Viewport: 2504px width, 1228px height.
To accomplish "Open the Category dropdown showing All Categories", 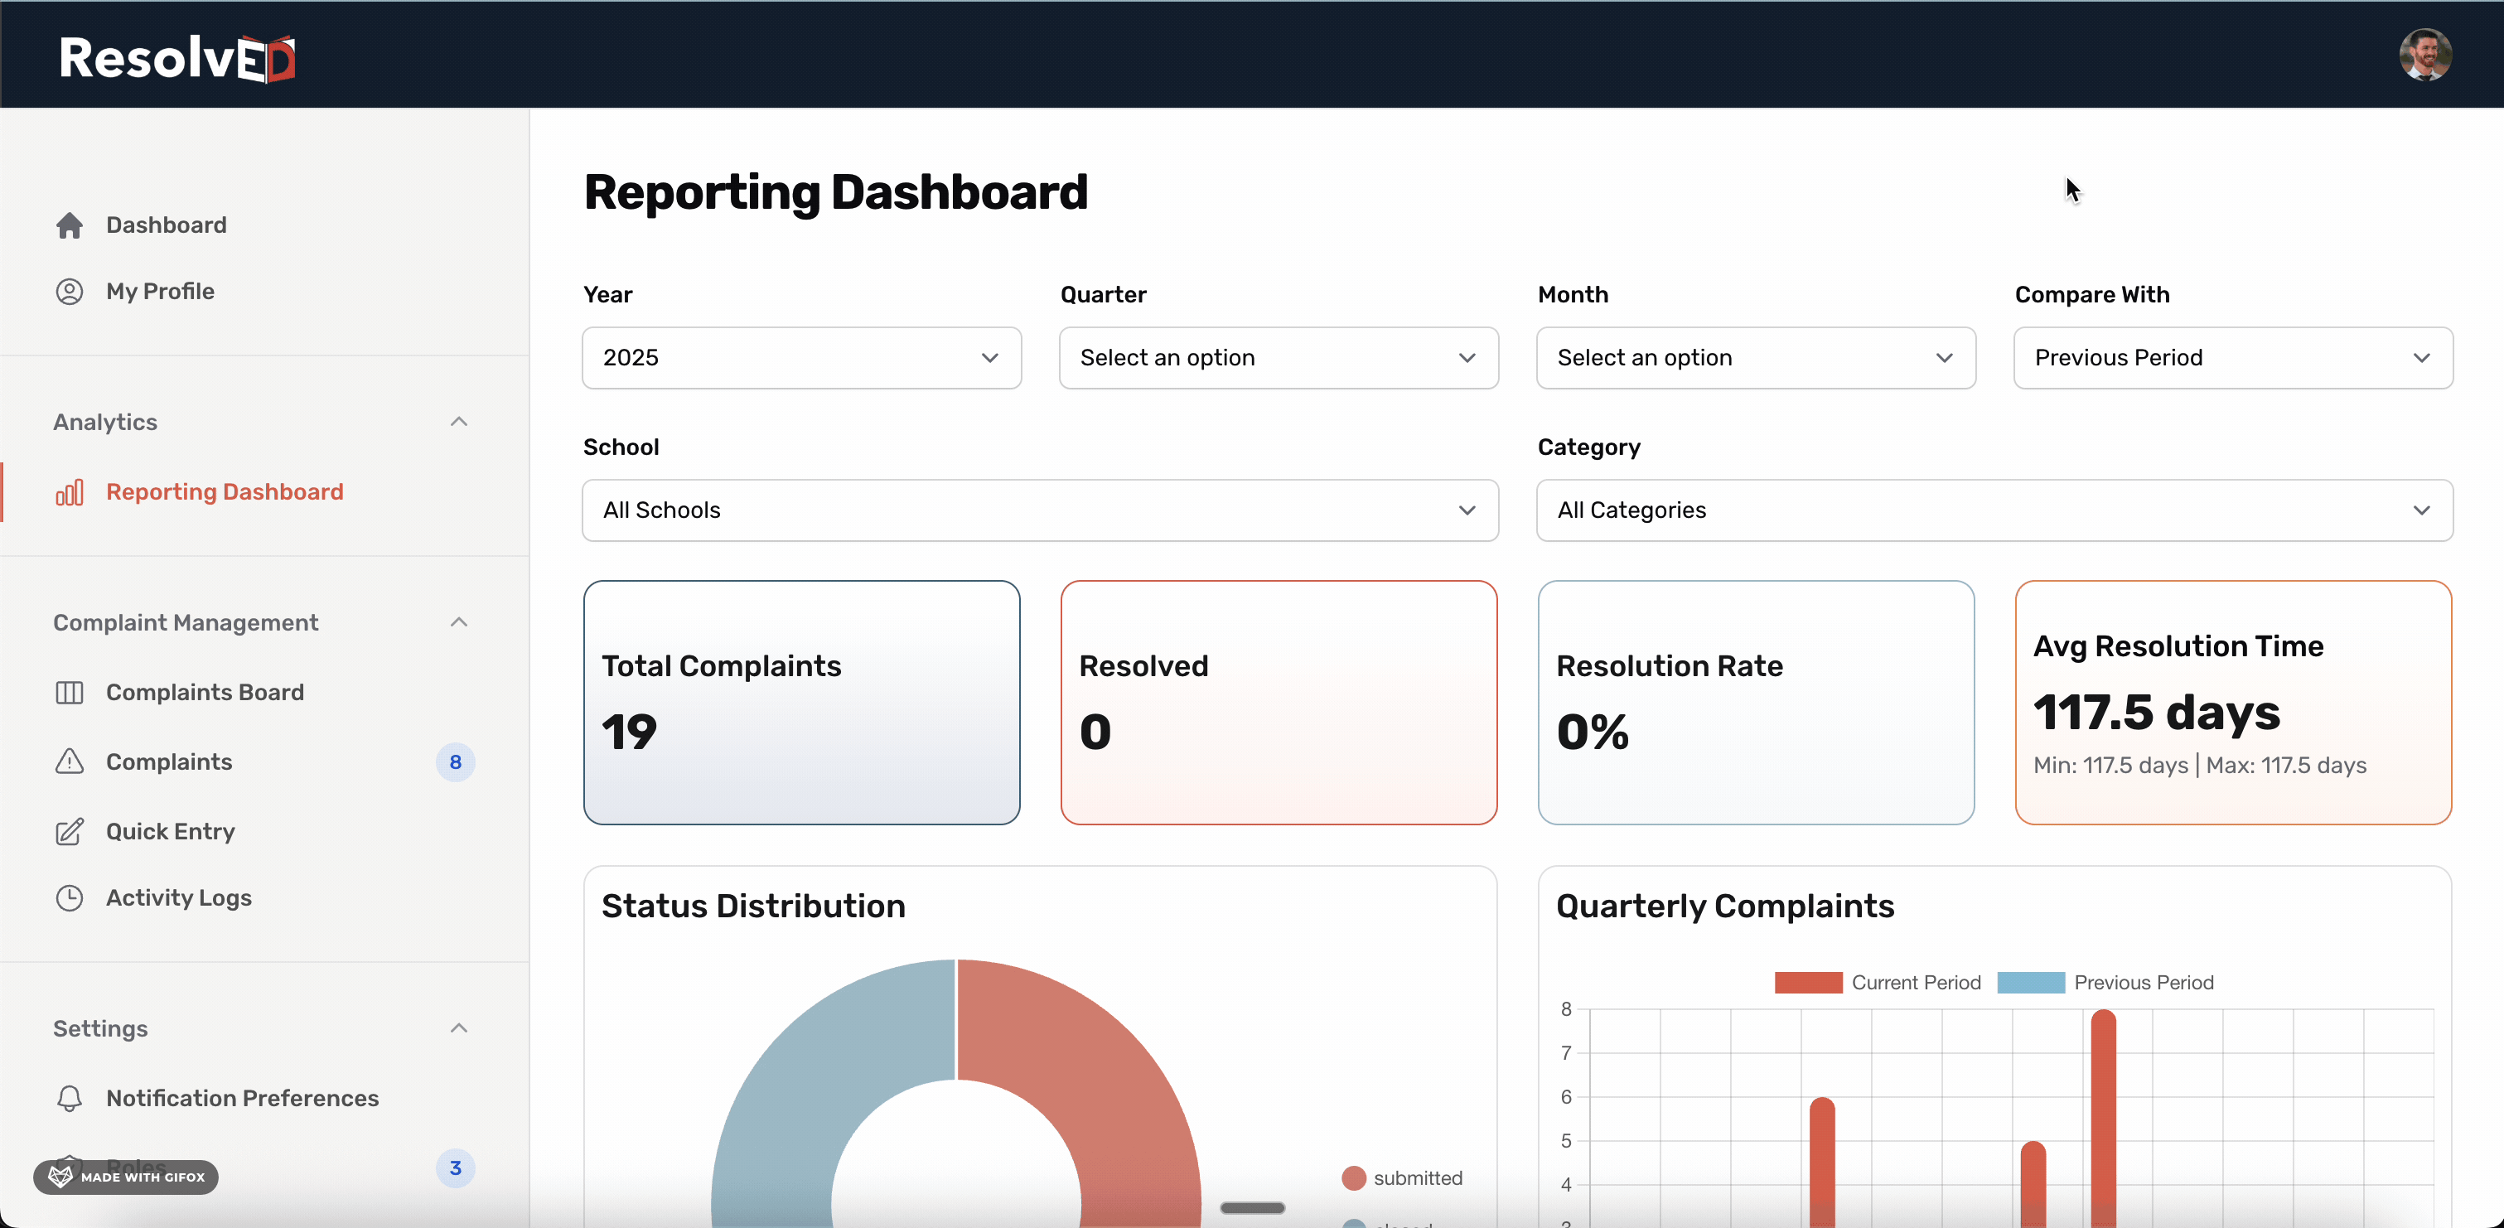I will [1994, 510].
